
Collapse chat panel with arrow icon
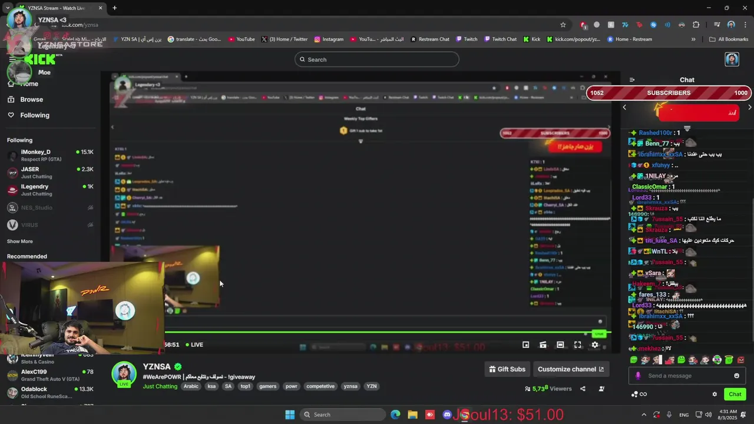click(x=632, y=80)
